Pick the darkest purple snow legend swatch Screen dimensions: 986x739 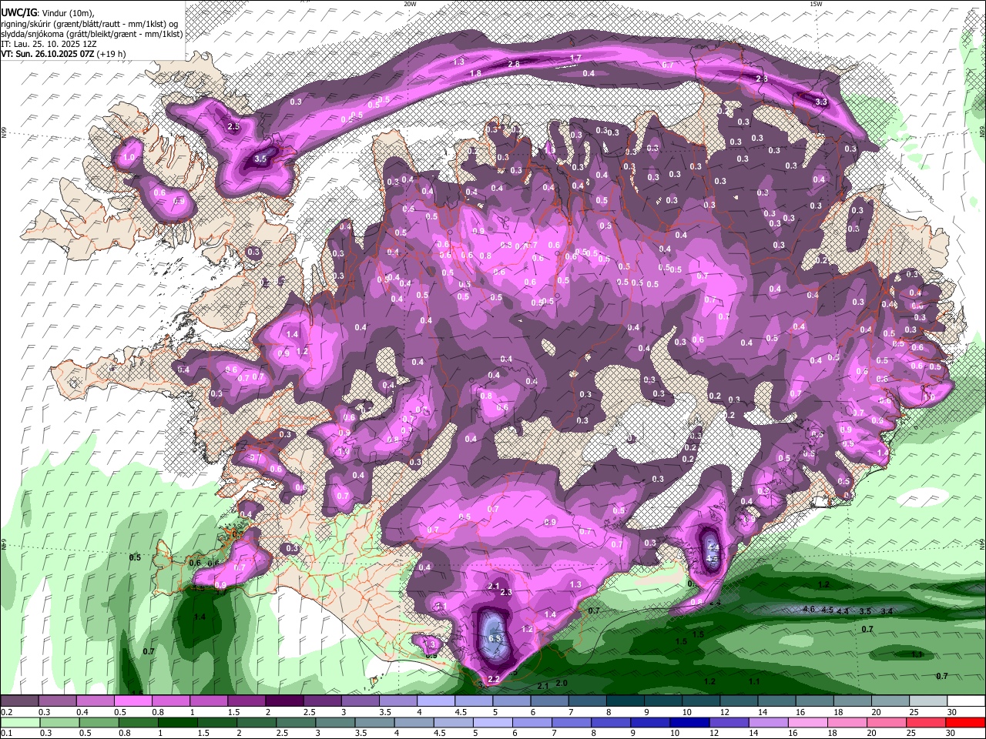pyautogui.click(x=284, y=701)
